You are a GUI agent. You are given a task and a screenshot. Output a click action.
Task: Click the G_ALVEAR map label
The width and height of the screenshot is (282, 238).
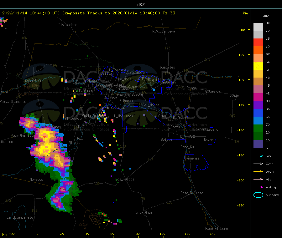(187, 137)
